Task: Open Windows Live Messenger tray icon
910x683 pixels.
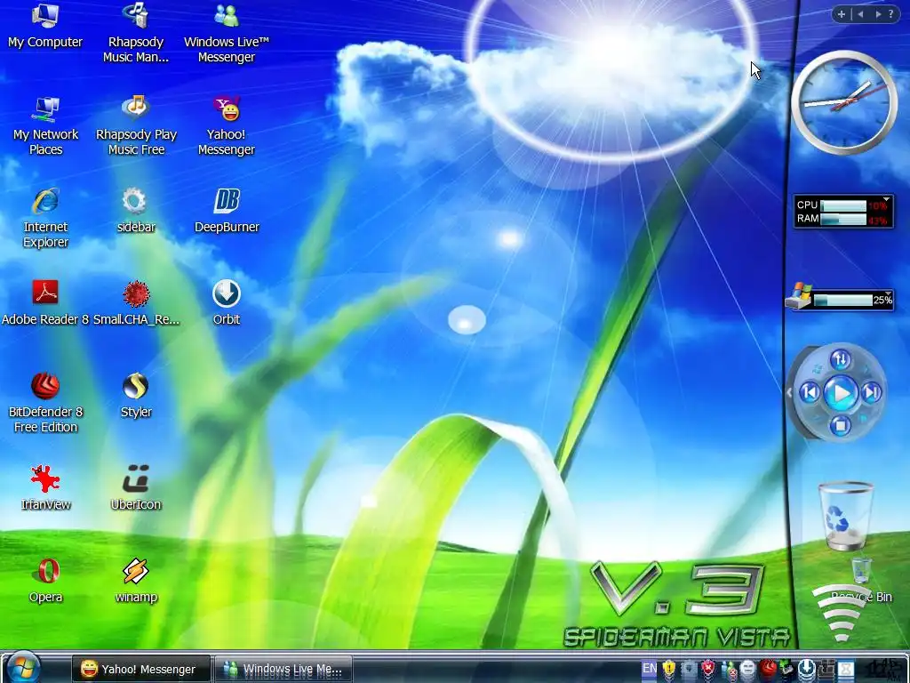Action: (x=729, y=671)
